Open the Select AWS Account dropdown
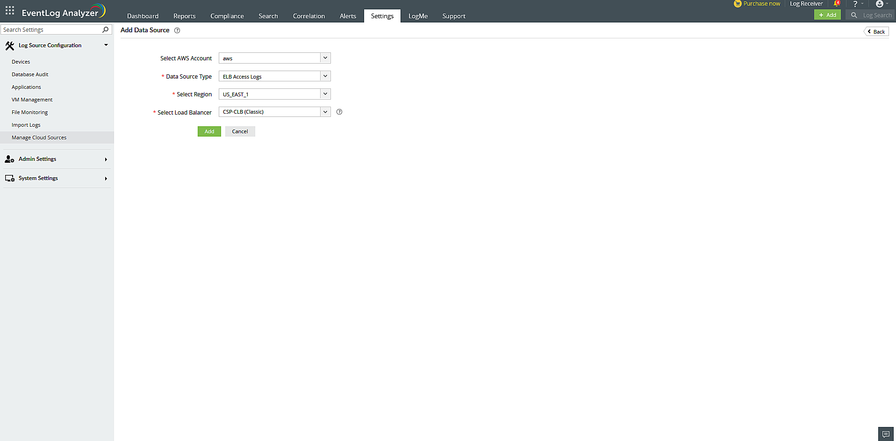Screen dimensions: 896x441 325,58
